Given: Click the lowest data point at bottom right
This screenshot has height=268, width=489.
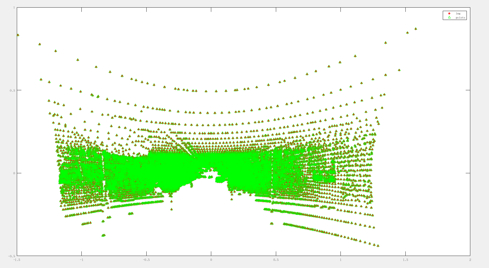Looking at the screenshot, I should point(378,245).
